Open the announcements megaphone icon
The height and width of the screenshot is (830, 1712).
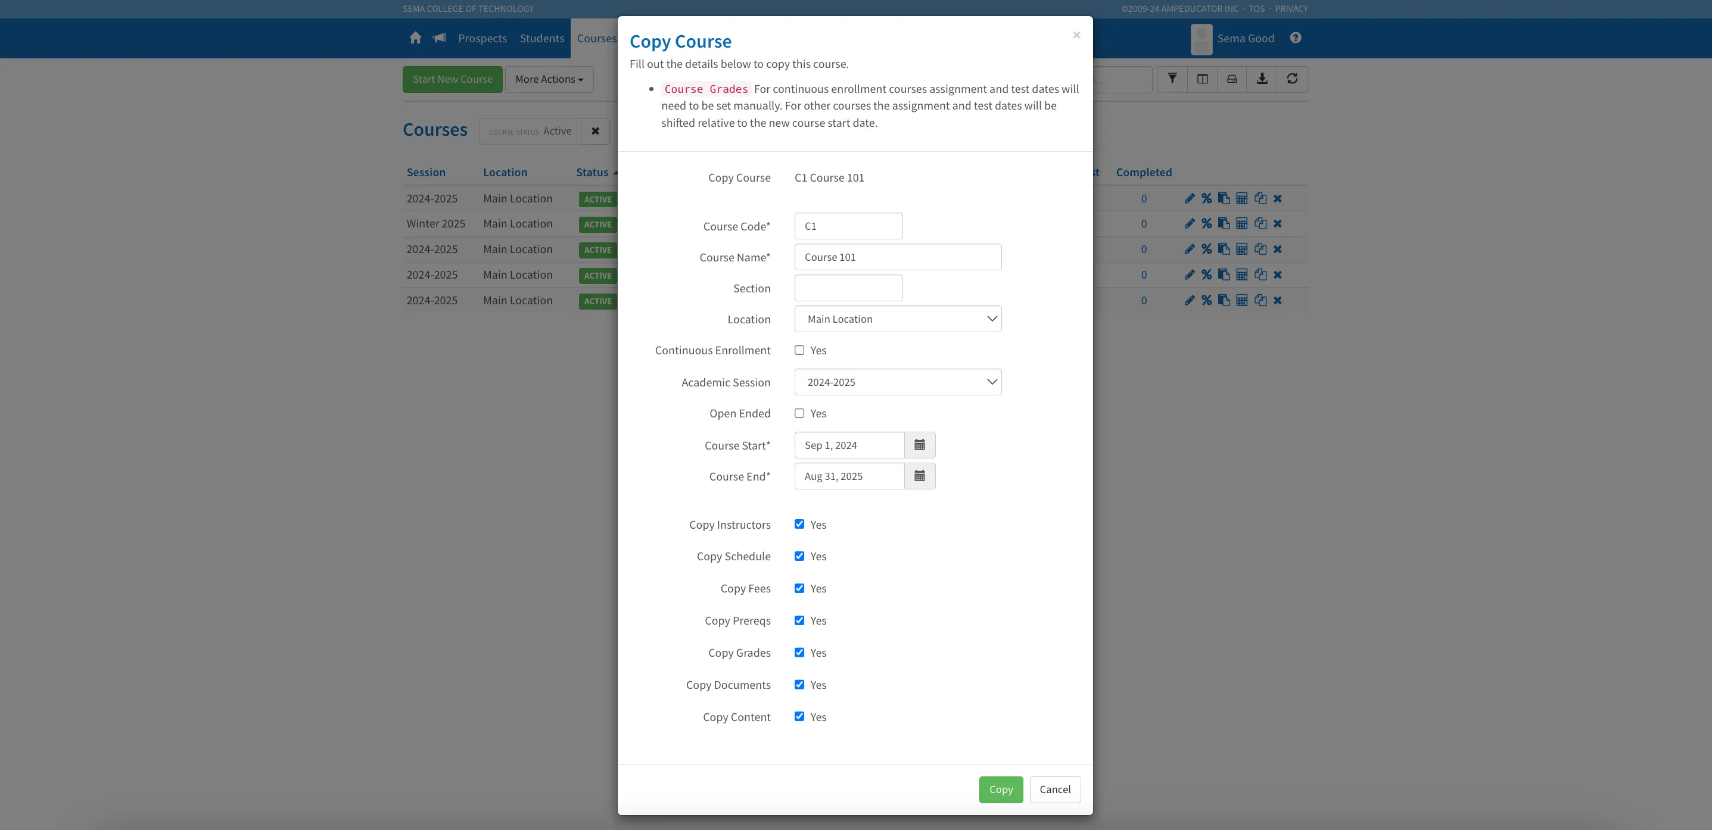439,38
